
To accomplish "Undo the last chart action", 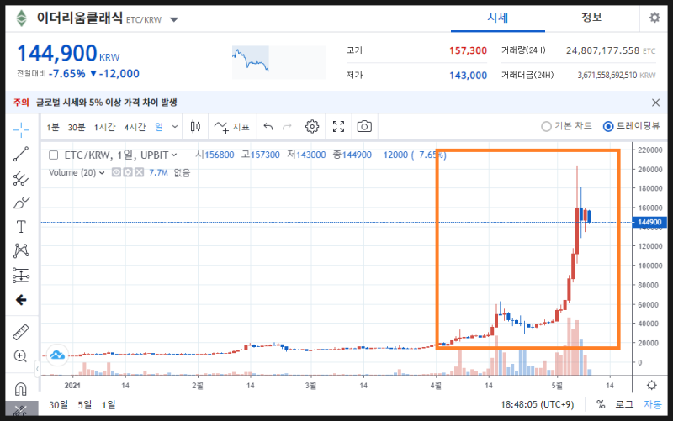I will pyautogui.click(x=268, y=127).
